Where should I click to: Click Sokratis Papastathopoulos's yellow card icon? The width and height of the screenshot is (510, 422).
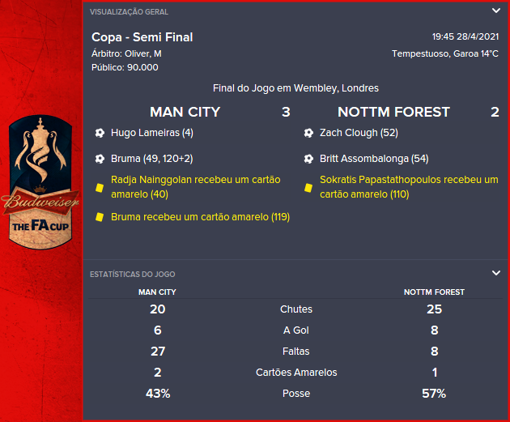tap(308, 187)
